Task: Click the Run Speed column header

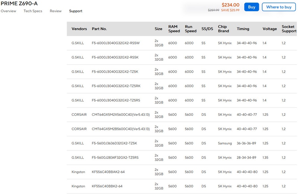Action: (190, 29)
